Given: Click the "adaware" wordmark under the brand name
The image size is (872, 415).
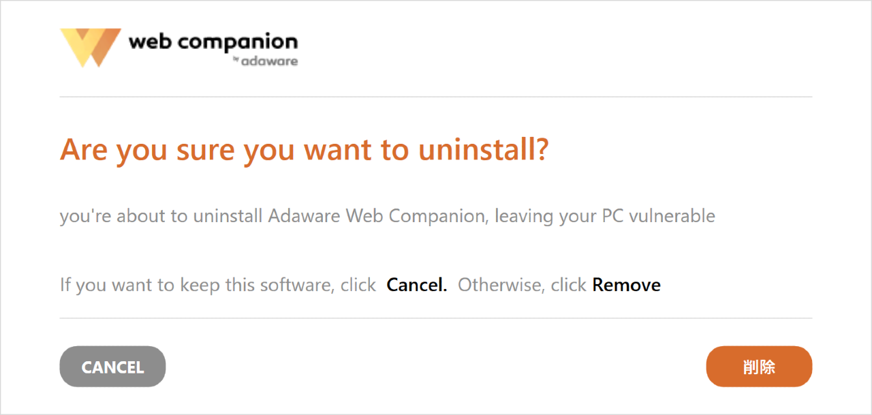Looking at the screenshot, I should coord(270,61).
